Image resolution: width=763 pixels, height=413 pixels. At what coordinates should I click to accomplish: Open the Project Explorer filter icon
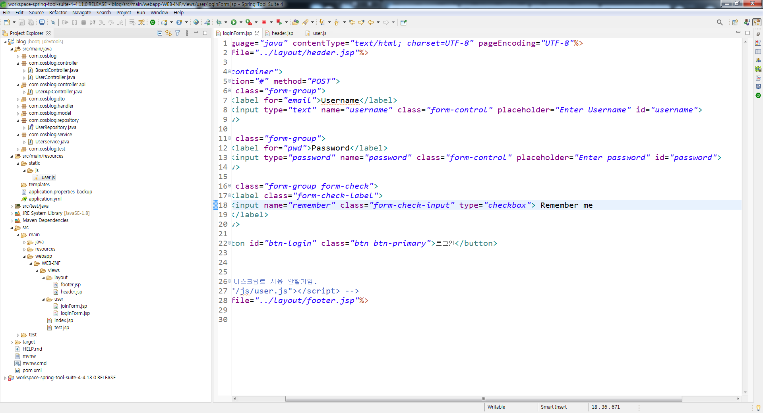pos(178,33)
